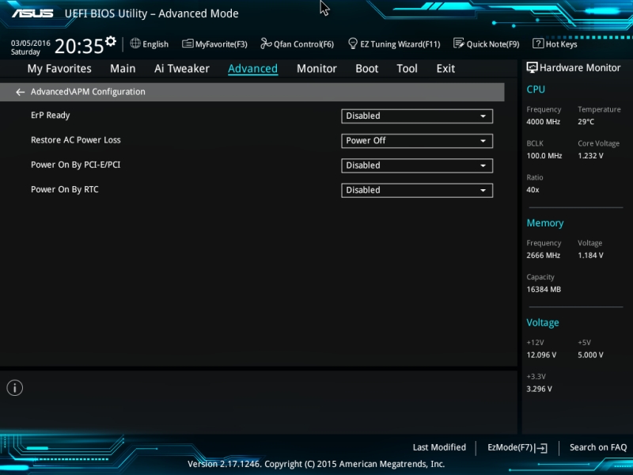Click the Hardware Monitor title

pos(580,68)
